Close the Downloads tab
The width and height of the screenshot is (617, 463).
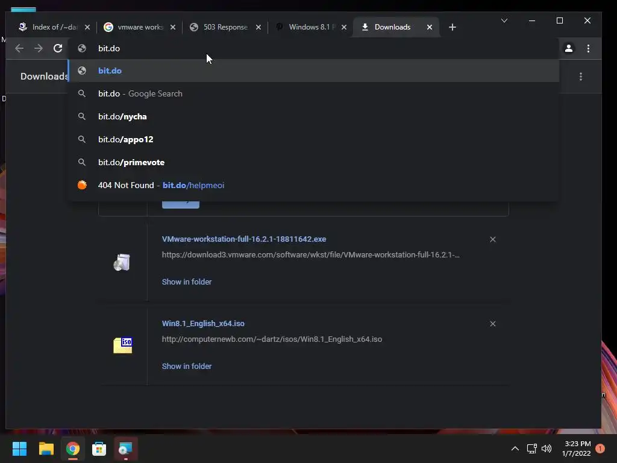coord(430,27)
